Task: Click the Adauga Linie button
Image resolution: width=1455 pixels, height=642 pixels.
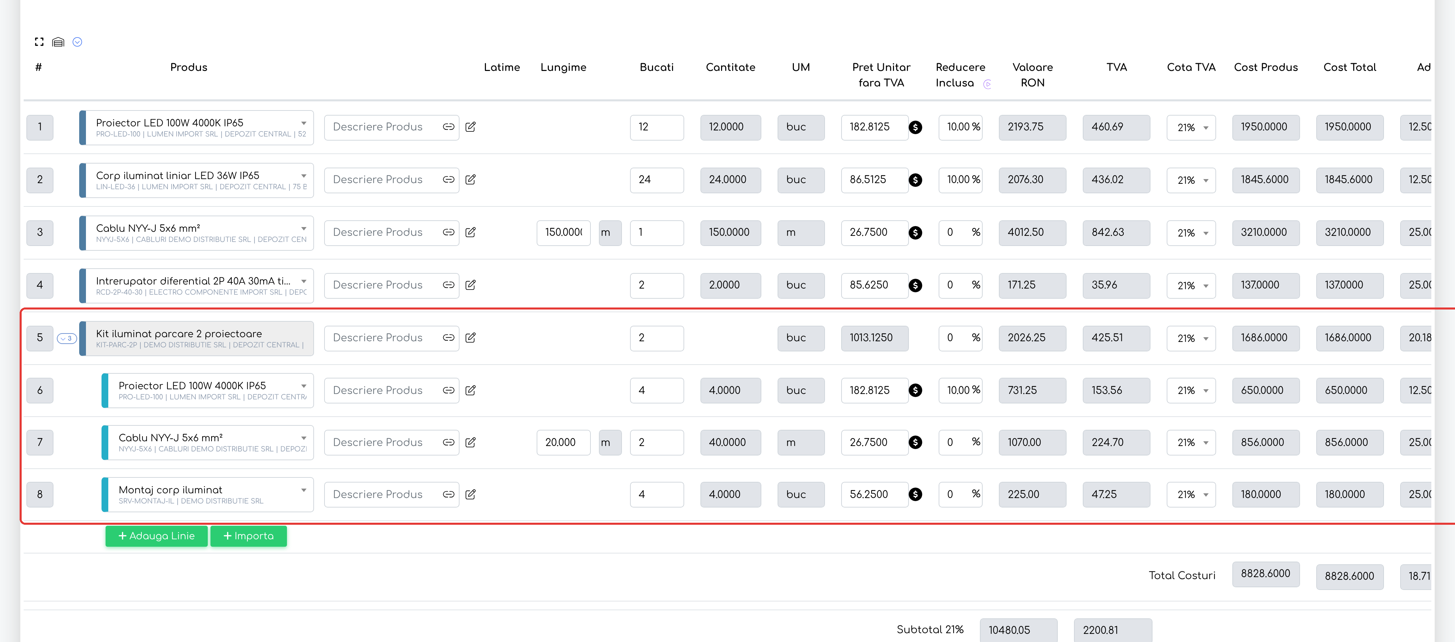Action: tap(156, 536)
